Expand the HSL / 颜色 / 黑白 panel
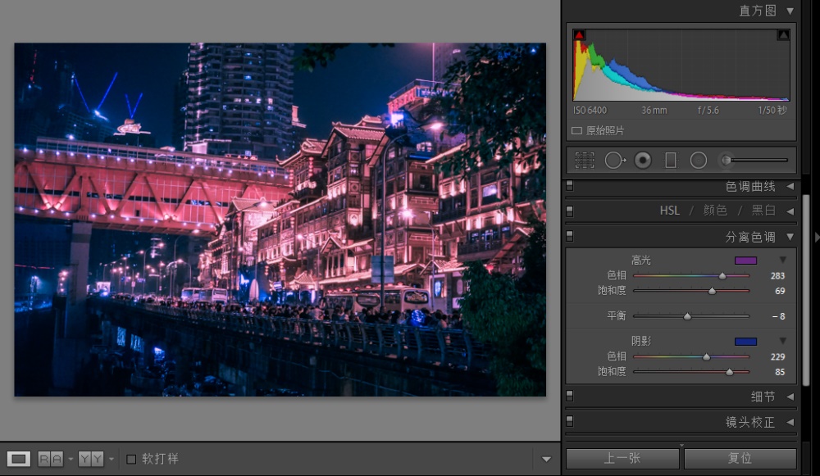 pos(790,211)
